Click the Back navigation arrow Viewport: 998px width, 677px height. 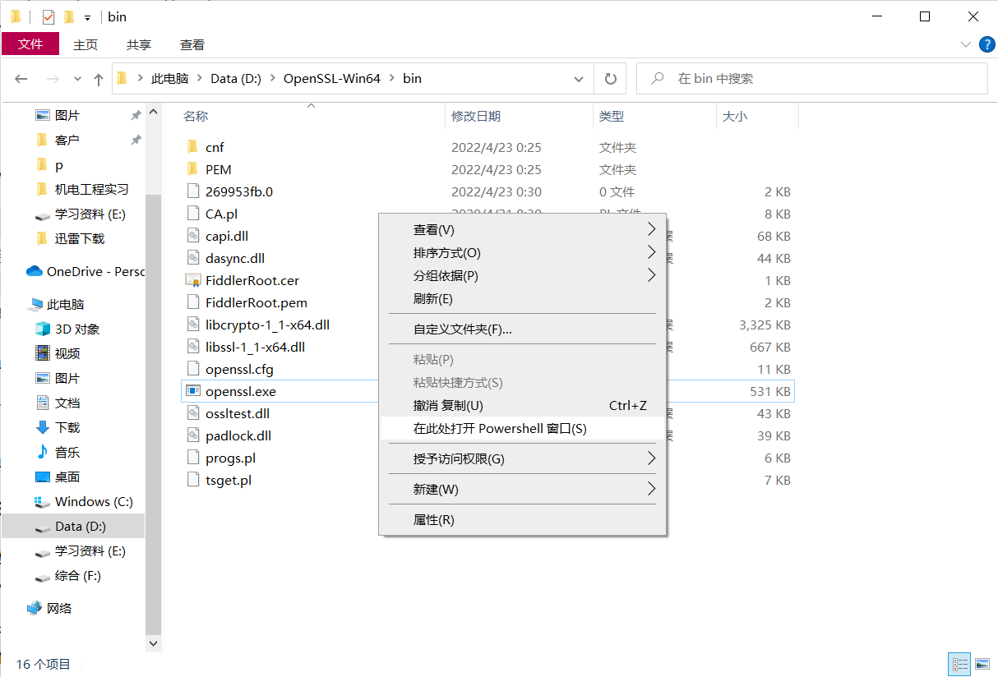[x=21, y=79]
